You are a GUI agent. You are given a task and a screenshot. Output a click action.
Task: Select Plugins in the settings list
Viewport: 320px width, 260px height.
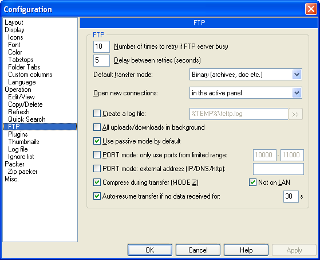pos(18,134)
